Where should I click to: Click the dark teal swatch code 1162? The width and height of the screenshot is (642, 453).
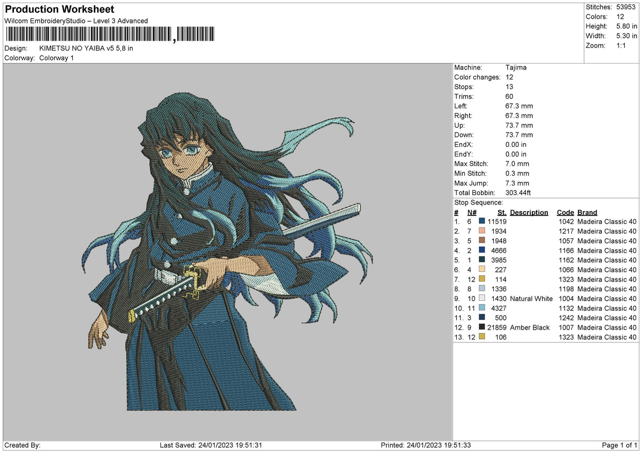coord(482,260)
